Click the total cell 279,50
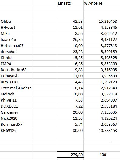Viewport: 120px width, 160px height. click(70, 155)
